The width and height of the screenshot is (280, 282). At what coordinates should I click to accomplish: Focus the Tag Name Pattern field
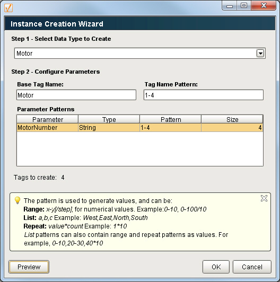click(x=204, y=95)
